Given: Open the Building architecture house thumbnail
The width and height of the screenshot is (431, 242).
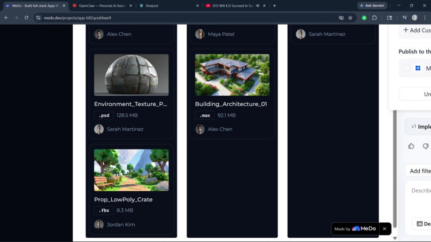Looking at the screenshot, I should (232, 75).
